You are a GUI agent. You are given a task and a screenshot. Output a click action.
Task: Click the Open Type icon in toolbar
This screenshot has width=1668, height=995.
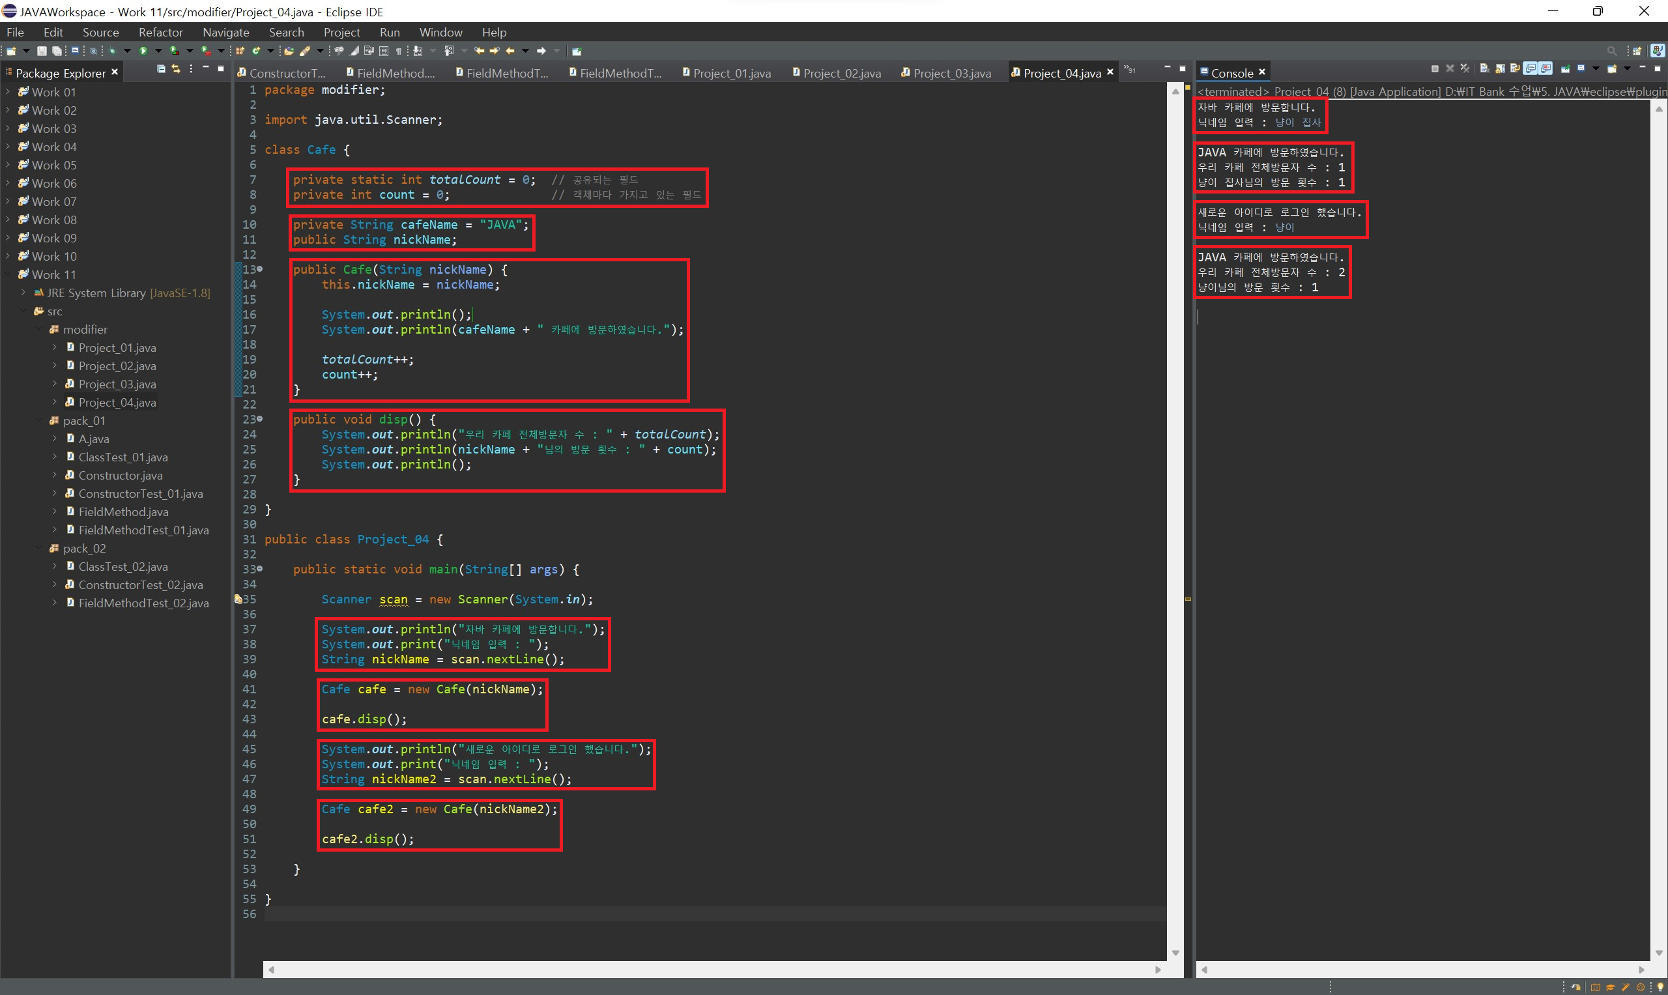click(x=289, y=51)
